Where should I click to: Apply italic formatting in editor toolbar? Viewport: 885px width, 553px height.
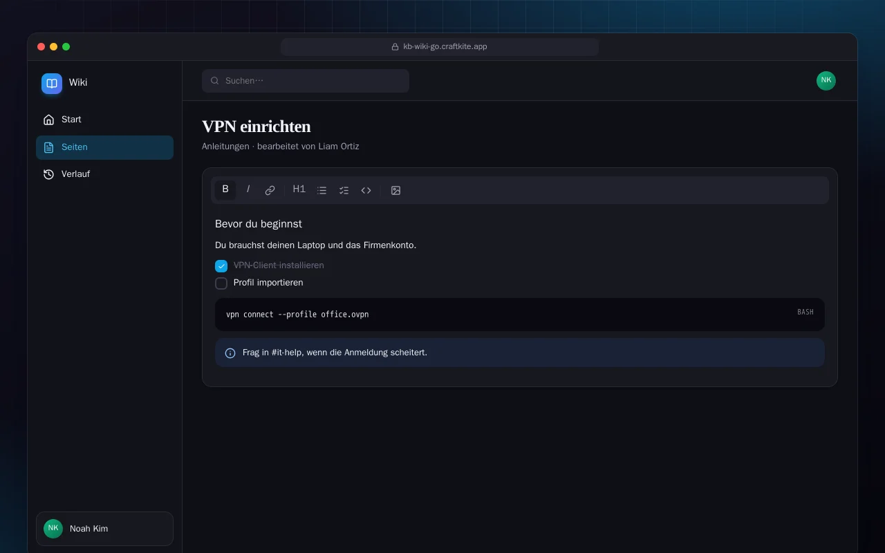coord(248,190)
